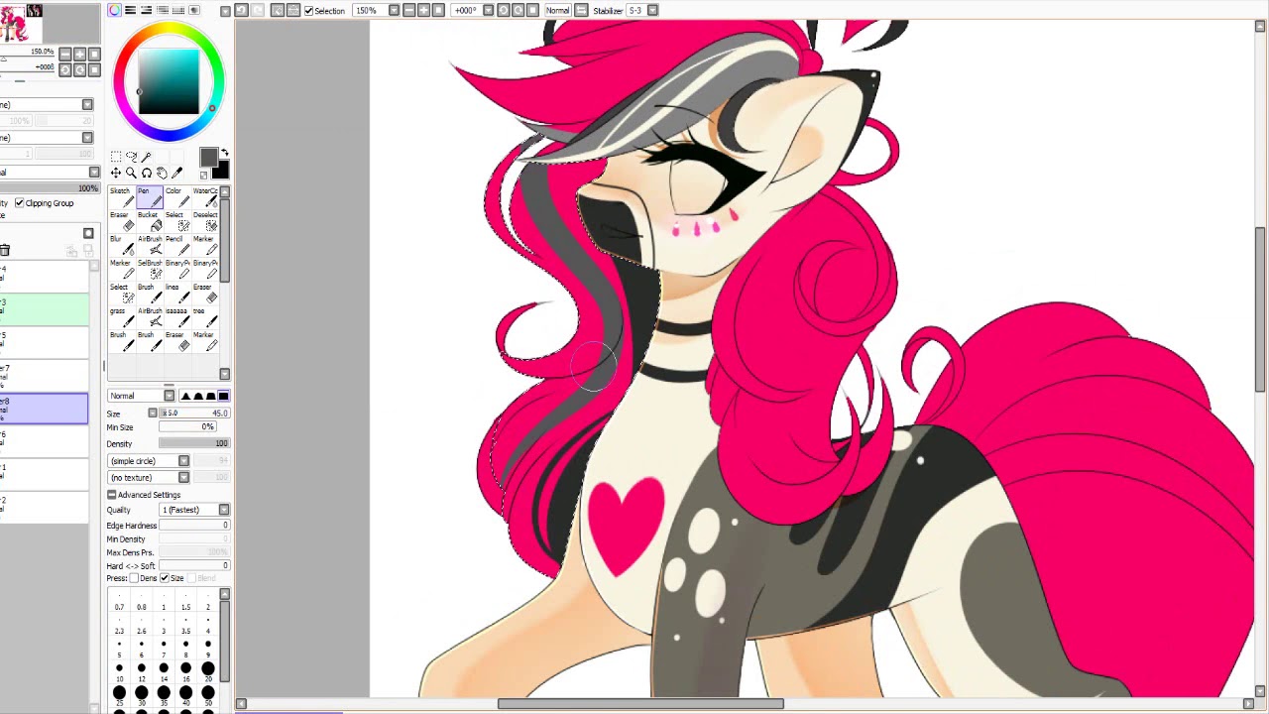Click the zoom in plus button
This screenshot has height=714, width=1269.
click(424, 10)
